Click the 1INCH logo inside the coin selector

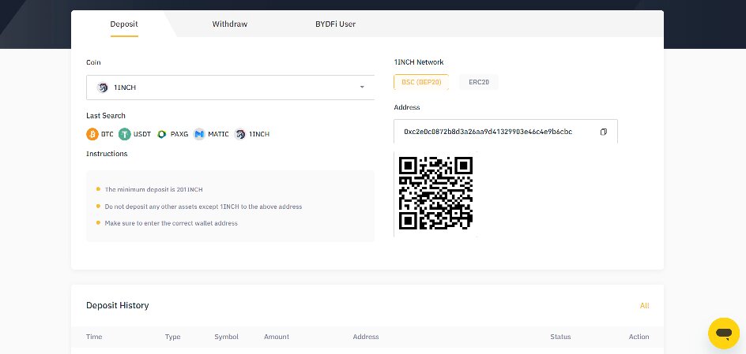[x=102, y=88]
